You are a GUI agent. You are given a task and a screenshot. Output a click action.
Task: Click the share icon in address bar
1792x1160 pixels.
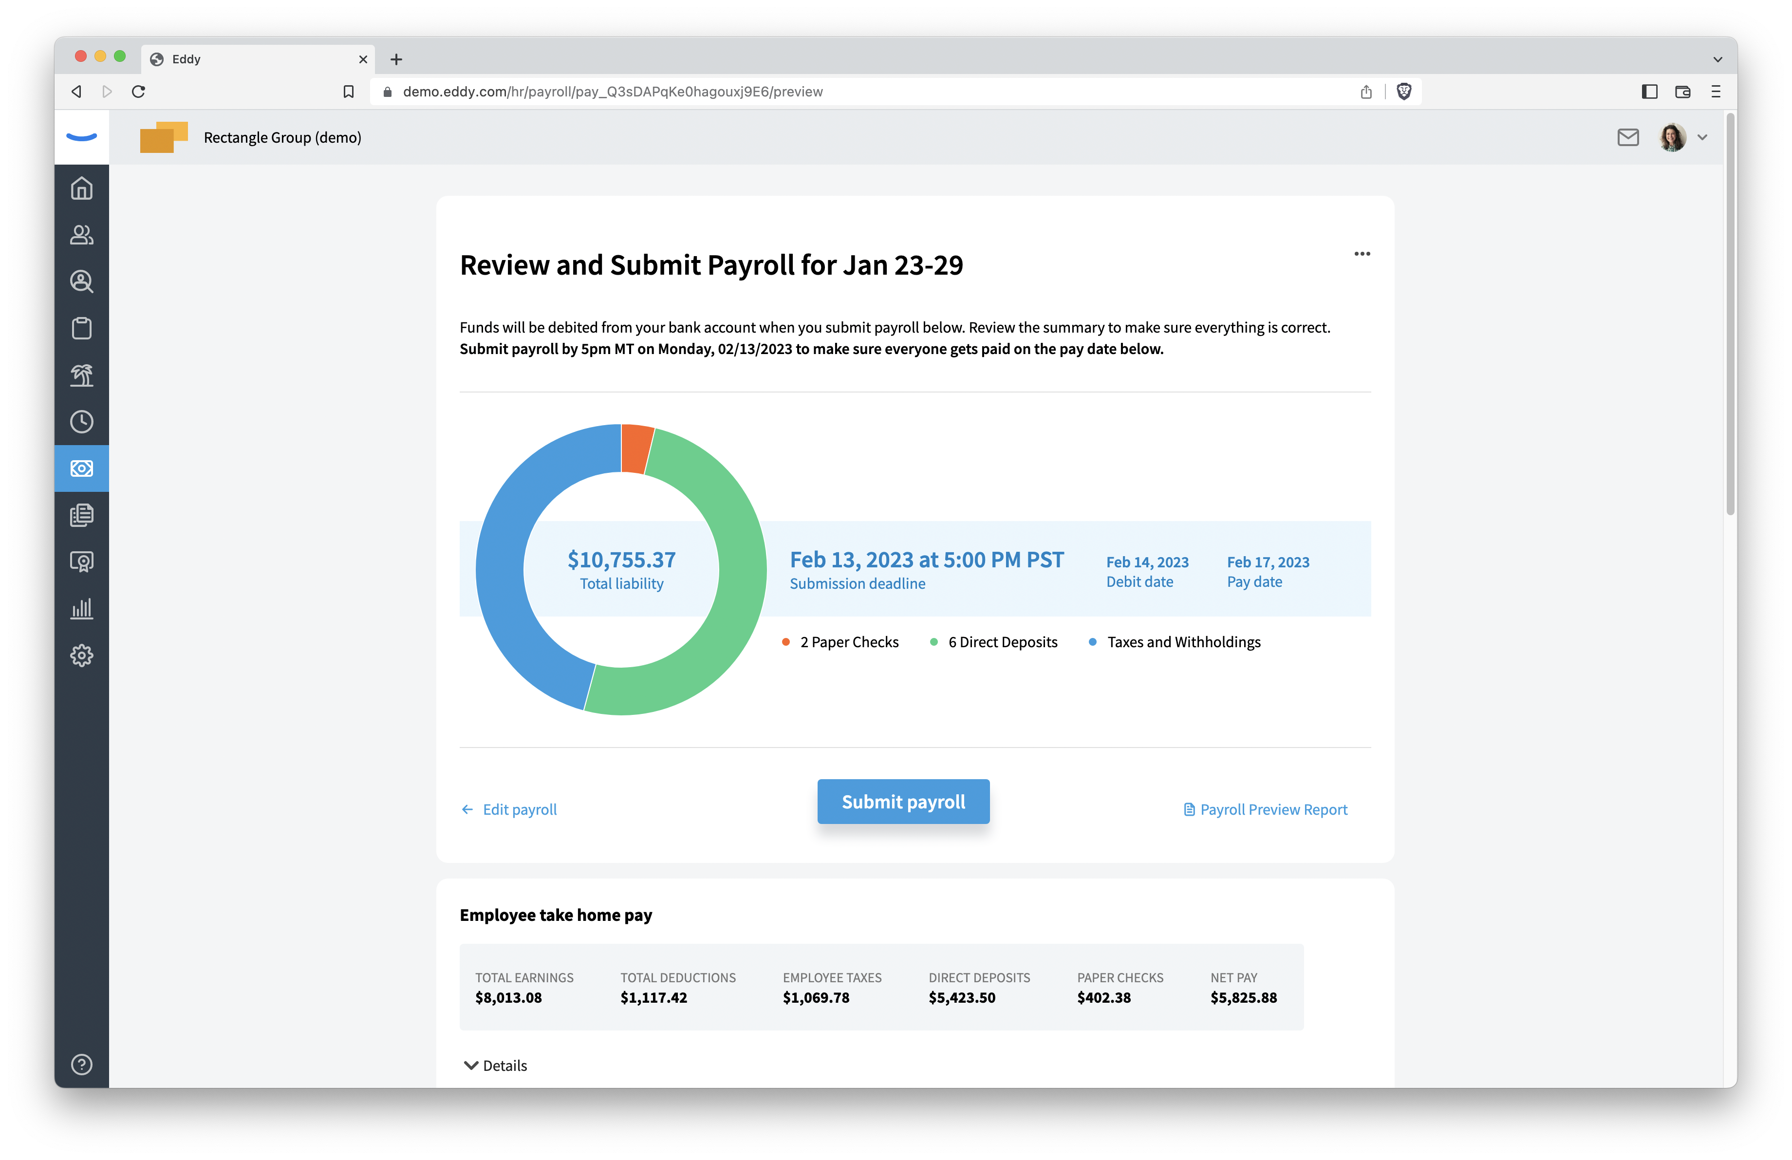coord(1366,91)
